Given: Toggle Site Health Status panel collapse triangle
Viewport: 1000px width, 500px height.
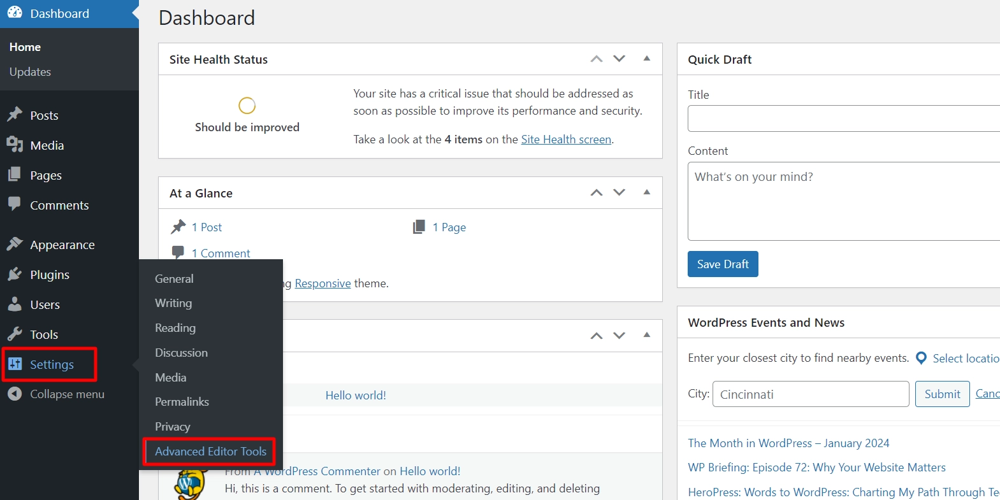Looking at the screenshot, I should pyautogui.click(x=647, y=59).
